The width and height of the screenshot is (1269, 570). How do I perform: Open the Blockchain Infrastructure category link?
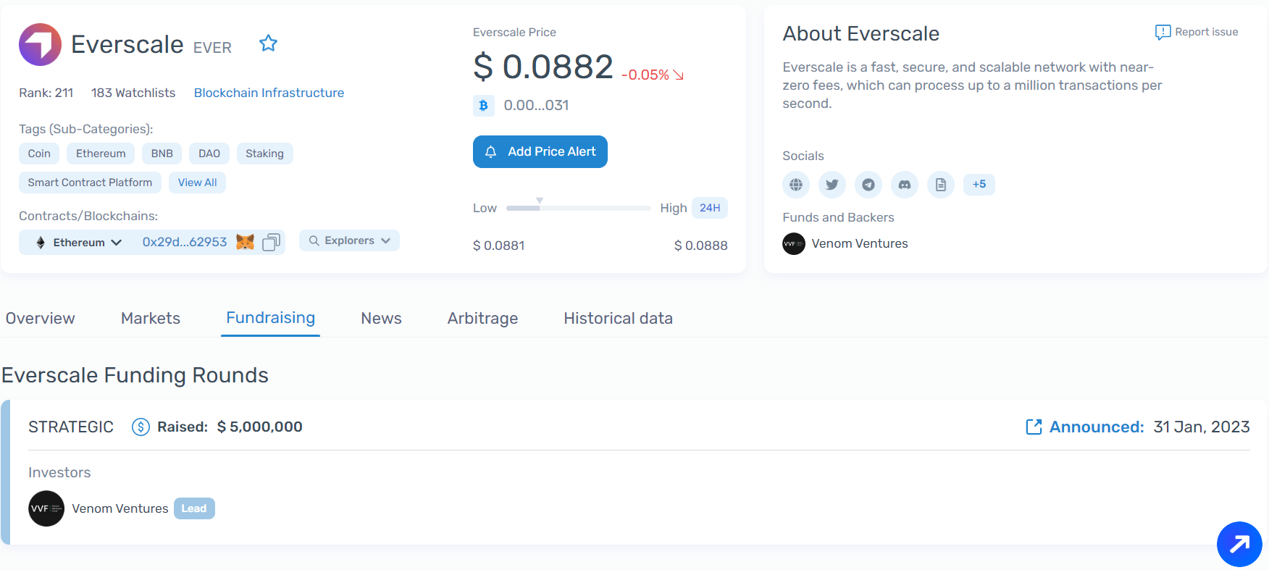tap(269, 93)
